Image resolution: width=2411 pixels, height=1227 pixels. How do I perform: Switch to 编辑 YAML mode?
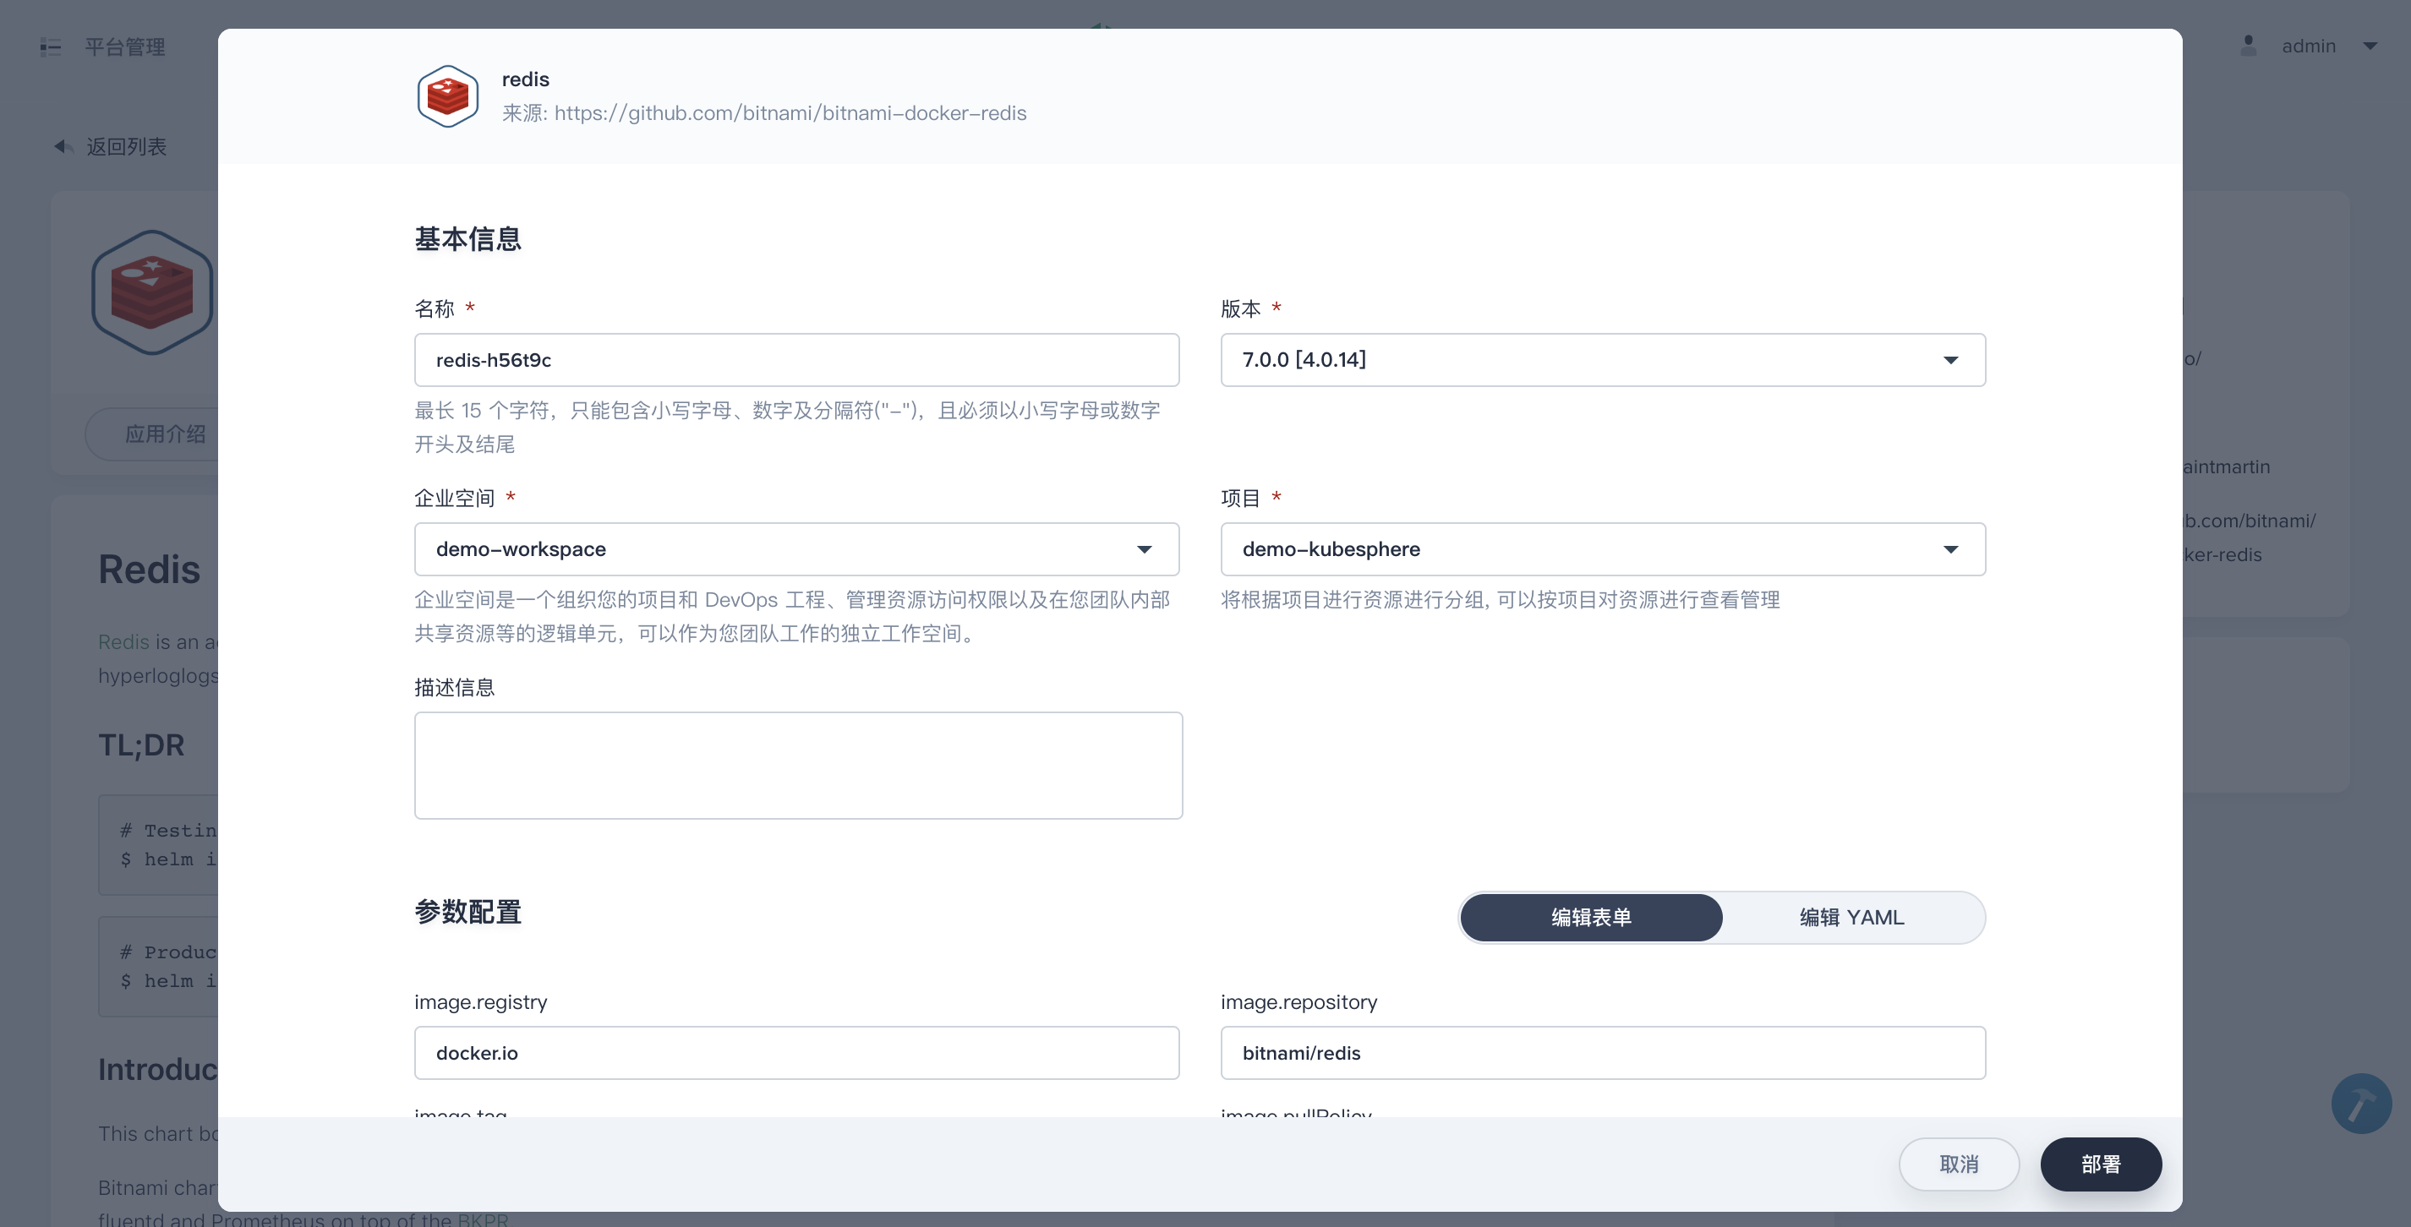pyautogui.click(x=1851, y=917)
